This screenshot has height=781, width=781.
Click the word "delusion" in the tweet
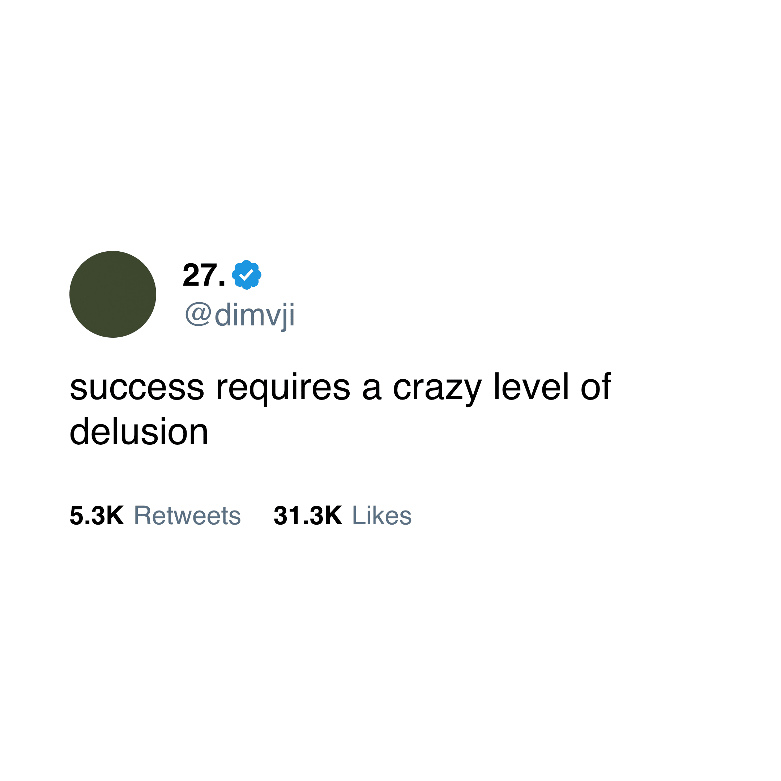(138, 432)
